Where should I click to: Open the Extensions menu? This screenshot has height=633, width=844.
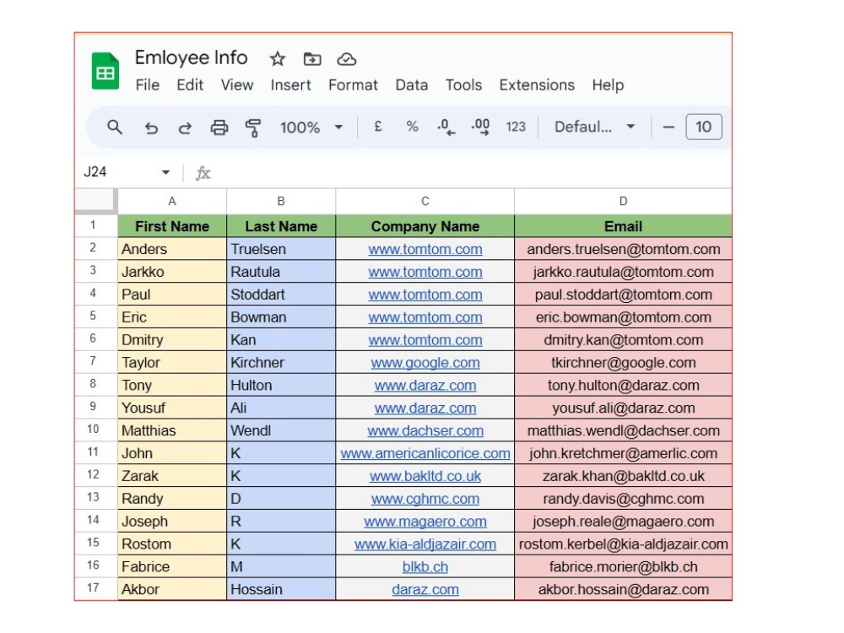(537, 85)
